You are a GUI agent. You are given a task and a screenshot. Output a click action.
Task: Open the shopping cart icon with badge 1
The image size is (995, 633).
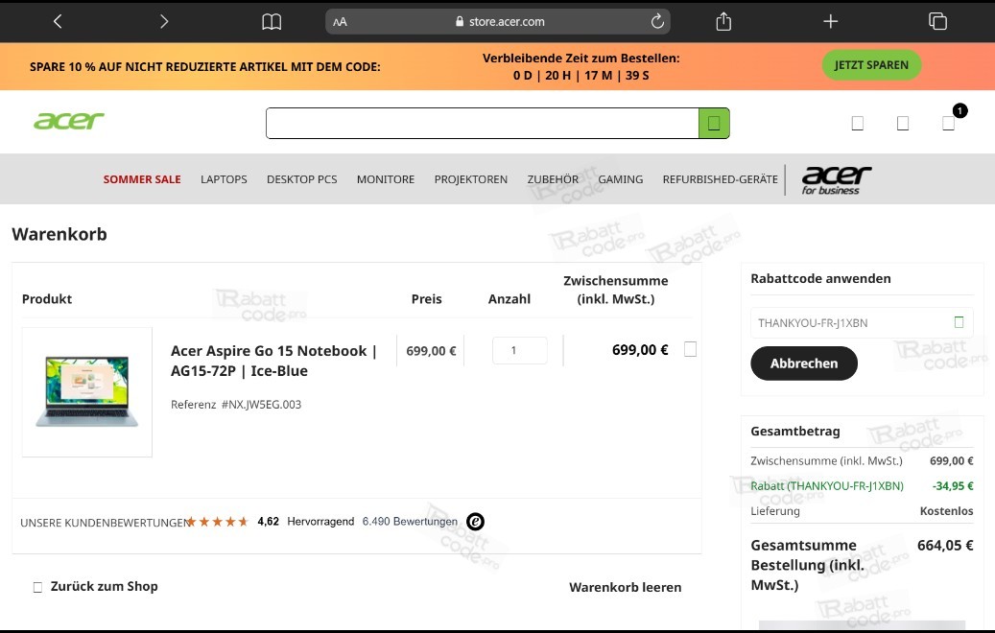coord(949,123)
